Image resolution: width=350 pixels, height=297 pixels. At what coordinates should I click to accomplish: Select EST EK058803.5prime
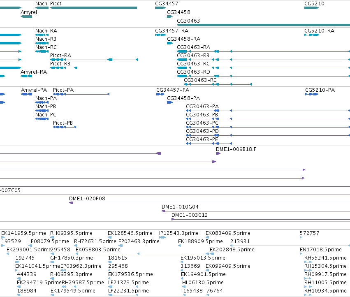click(98, 250)
